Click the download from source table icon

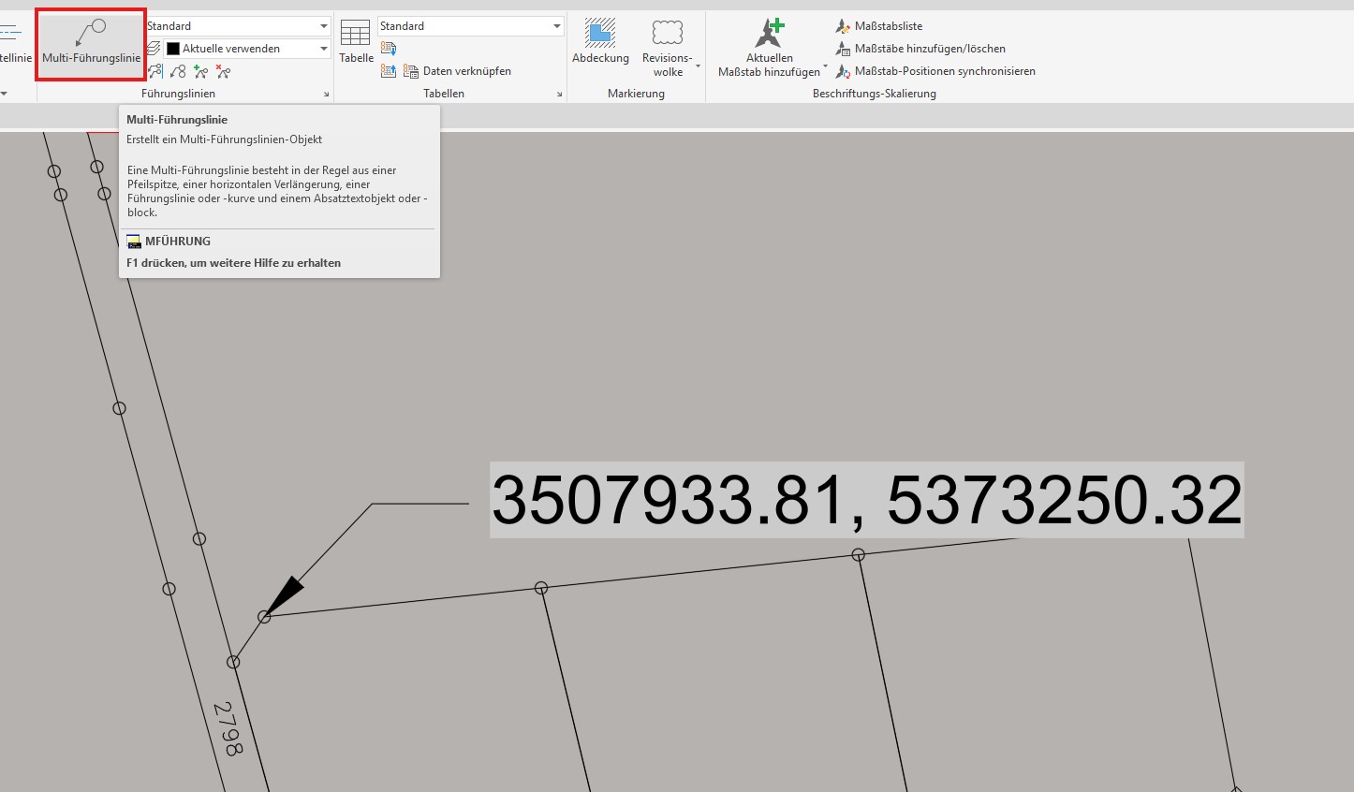[389, 49]
